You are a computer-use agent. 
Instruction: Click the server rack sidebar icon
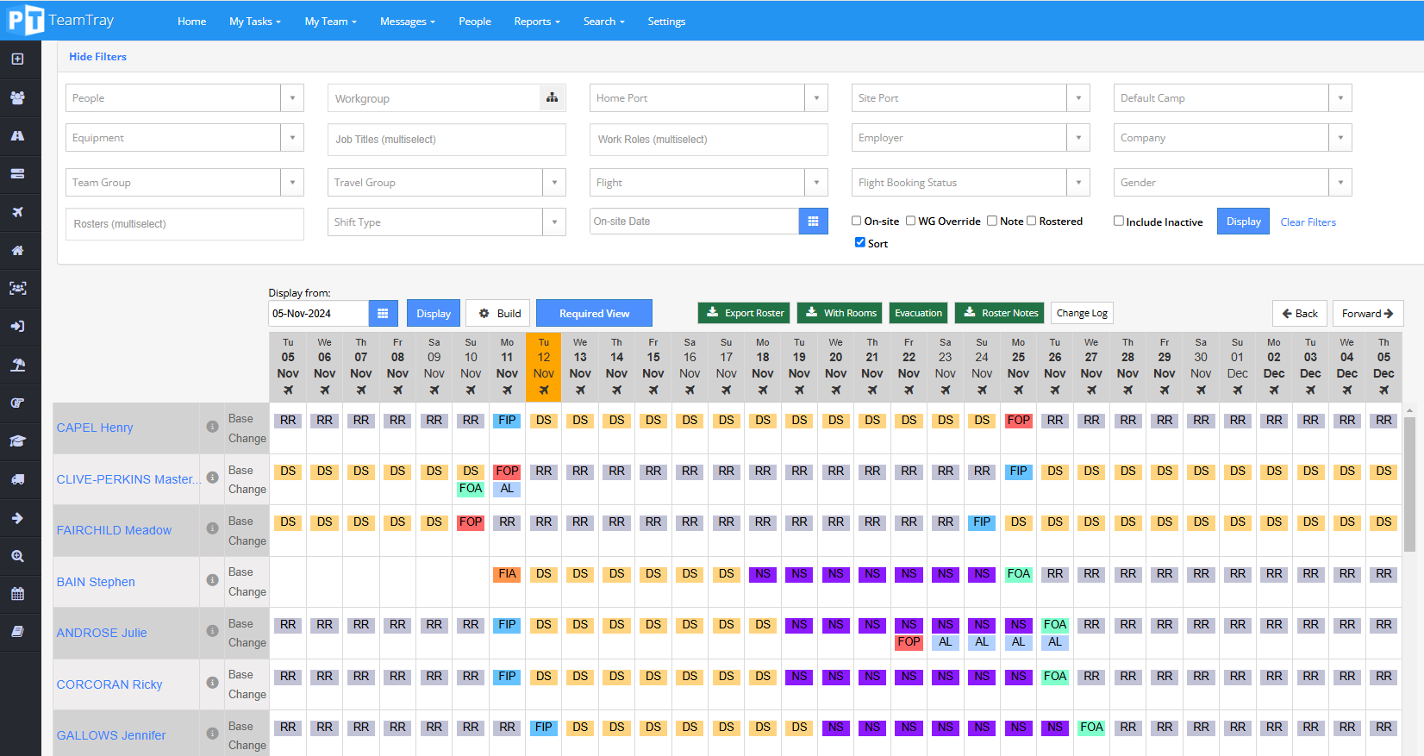point(17,173)
